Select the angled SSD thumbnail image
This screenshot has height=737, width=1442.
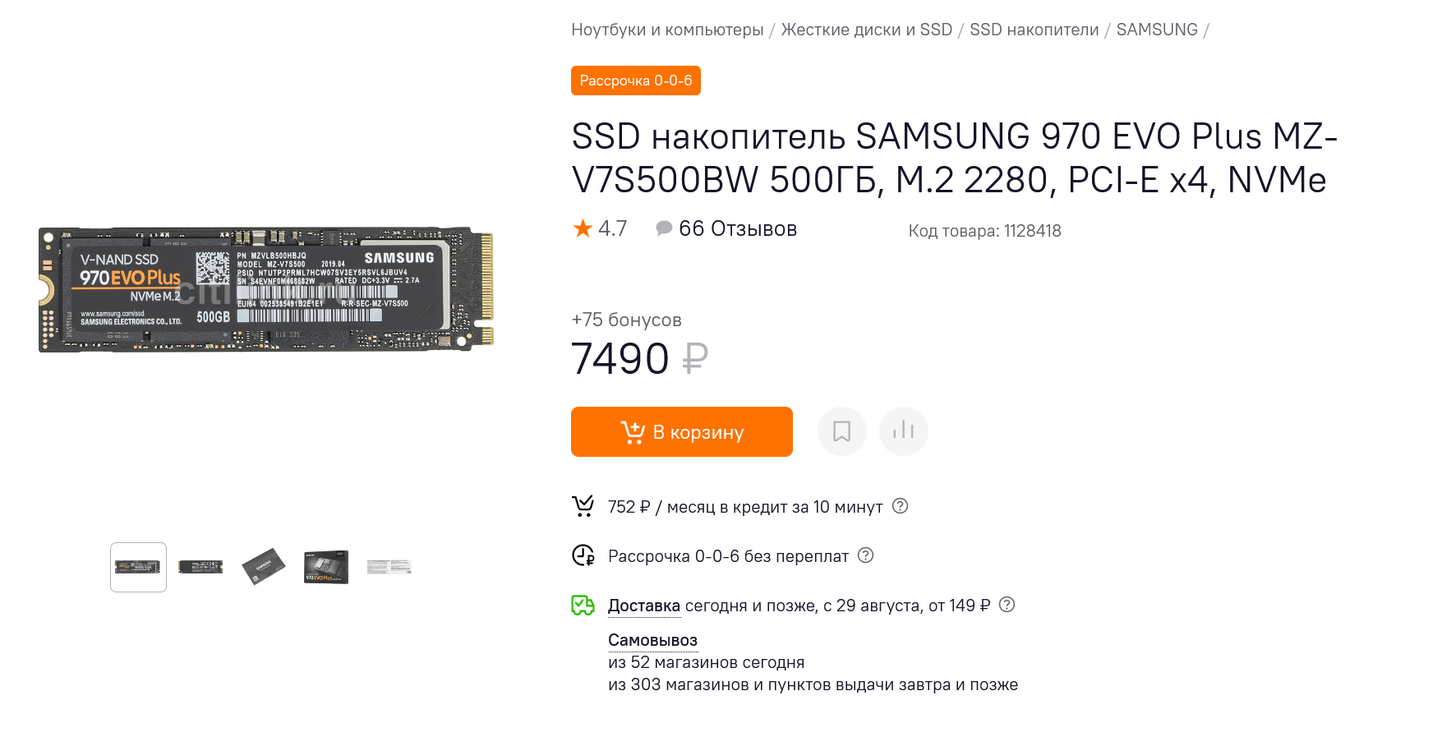[263, 567]
